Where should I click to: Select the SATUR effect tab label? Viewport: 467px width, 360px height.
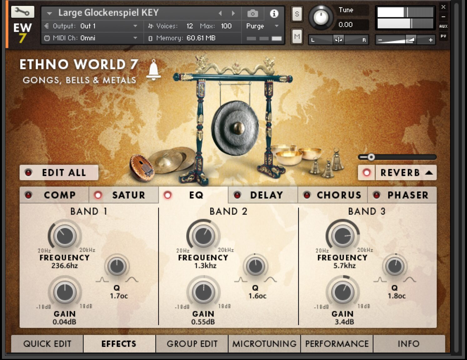(x=128, y=195)
